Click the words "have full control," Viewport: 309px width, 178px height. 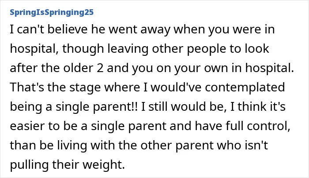243,126
